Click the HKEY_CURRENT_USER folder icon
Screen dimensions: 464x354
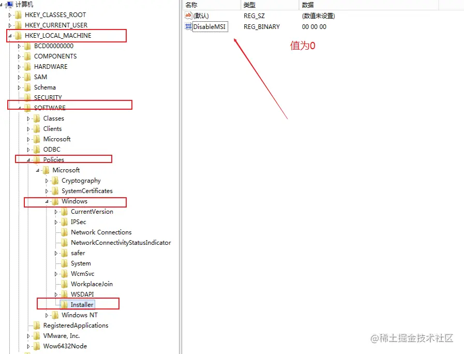18,25
